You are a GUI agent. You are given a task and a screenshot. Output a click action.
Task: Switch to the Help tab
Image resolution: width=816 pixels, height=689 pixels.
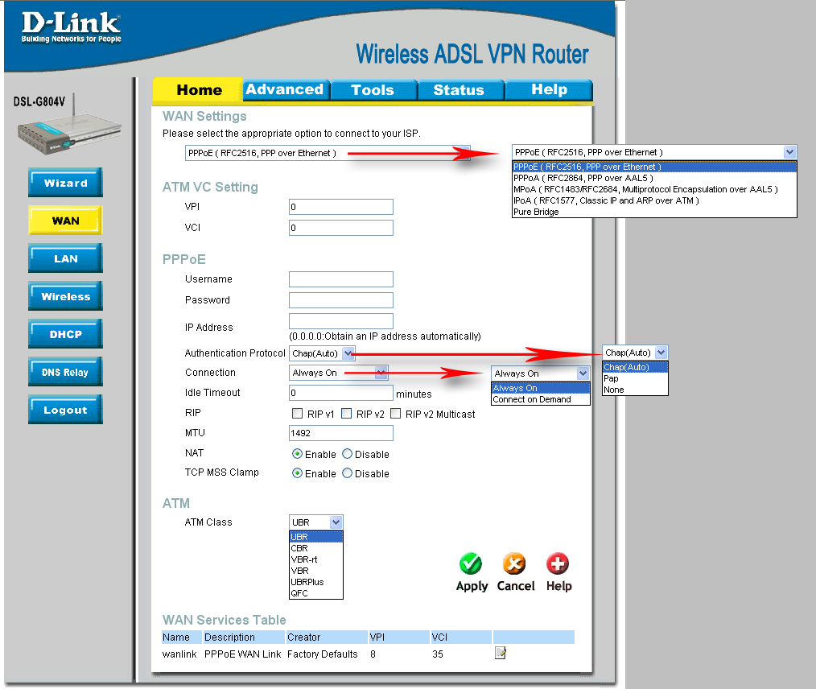[549, 89]
